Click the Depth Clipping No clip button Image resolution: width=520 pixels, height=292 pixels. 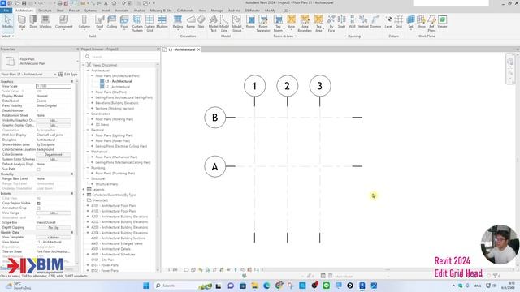[x=54, y=228]
